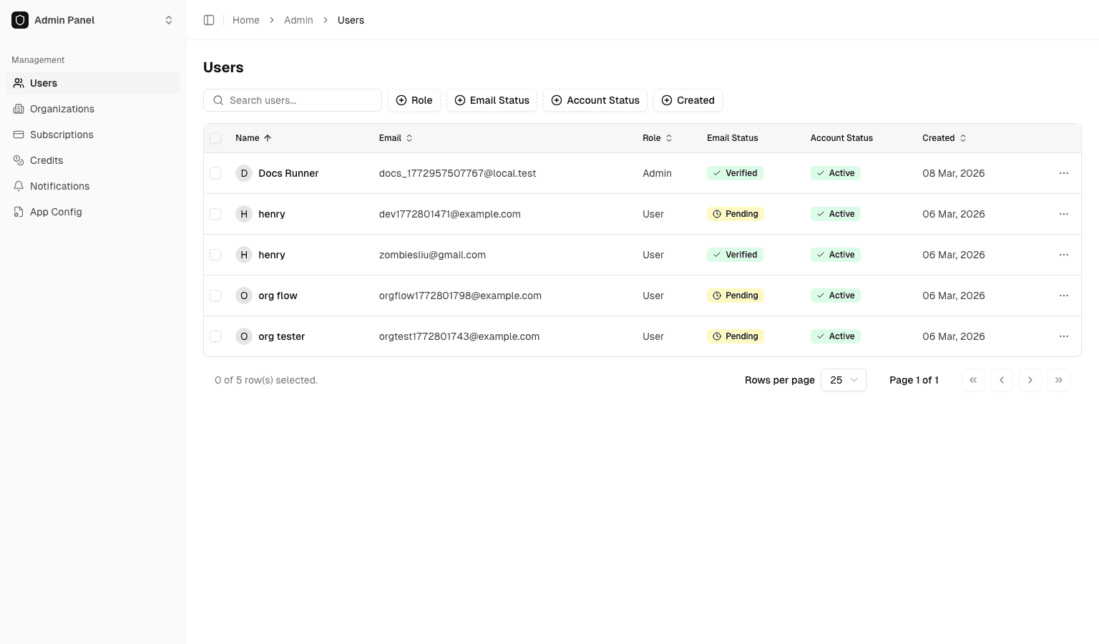The image size is (1099, 644).
Task: Check the row checkbox for org flow
Action: (x=215, y=296)
